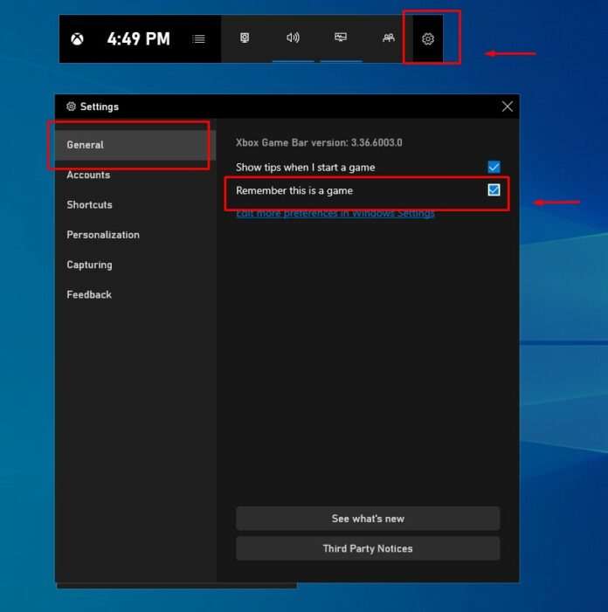Open Third Party Notices

pos(368,549)
